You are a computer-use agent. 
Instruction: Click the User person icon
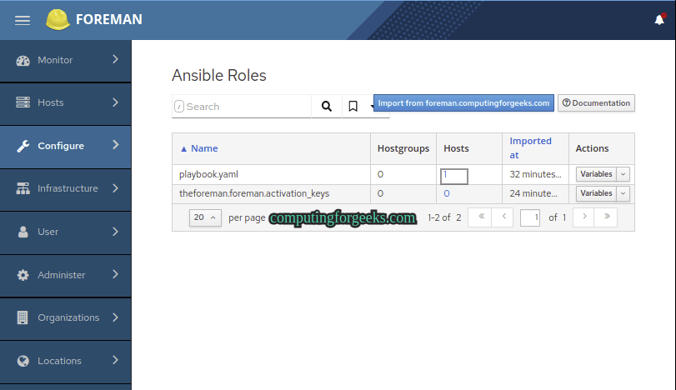point(23,232)
